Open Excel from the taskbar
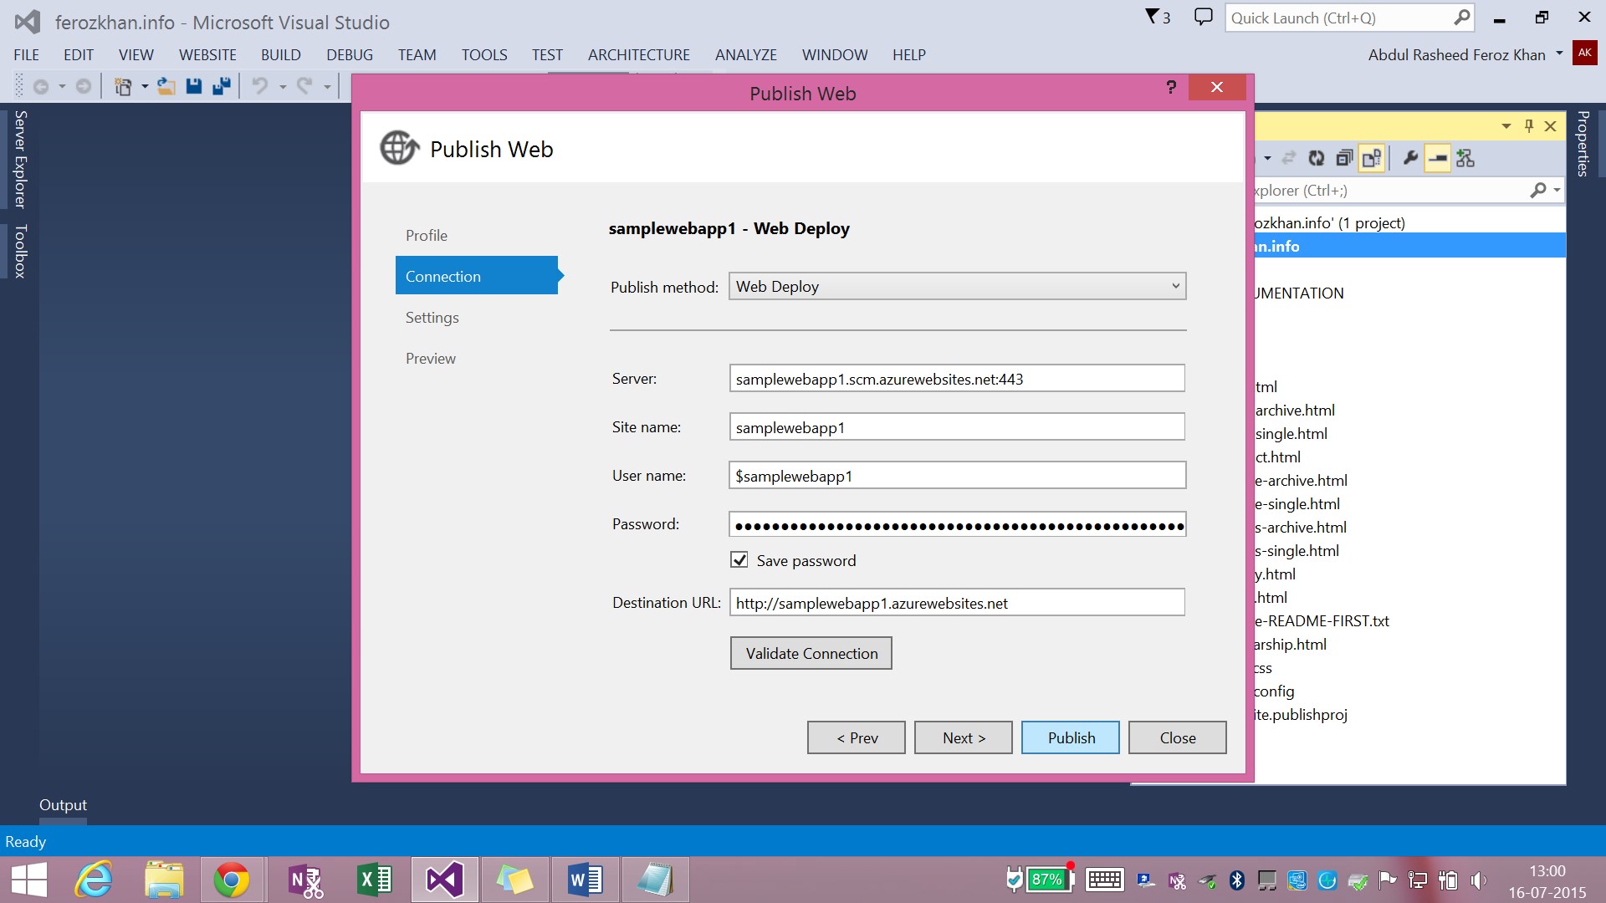Viewport: 1606px width, 903px height. (374, 880)
